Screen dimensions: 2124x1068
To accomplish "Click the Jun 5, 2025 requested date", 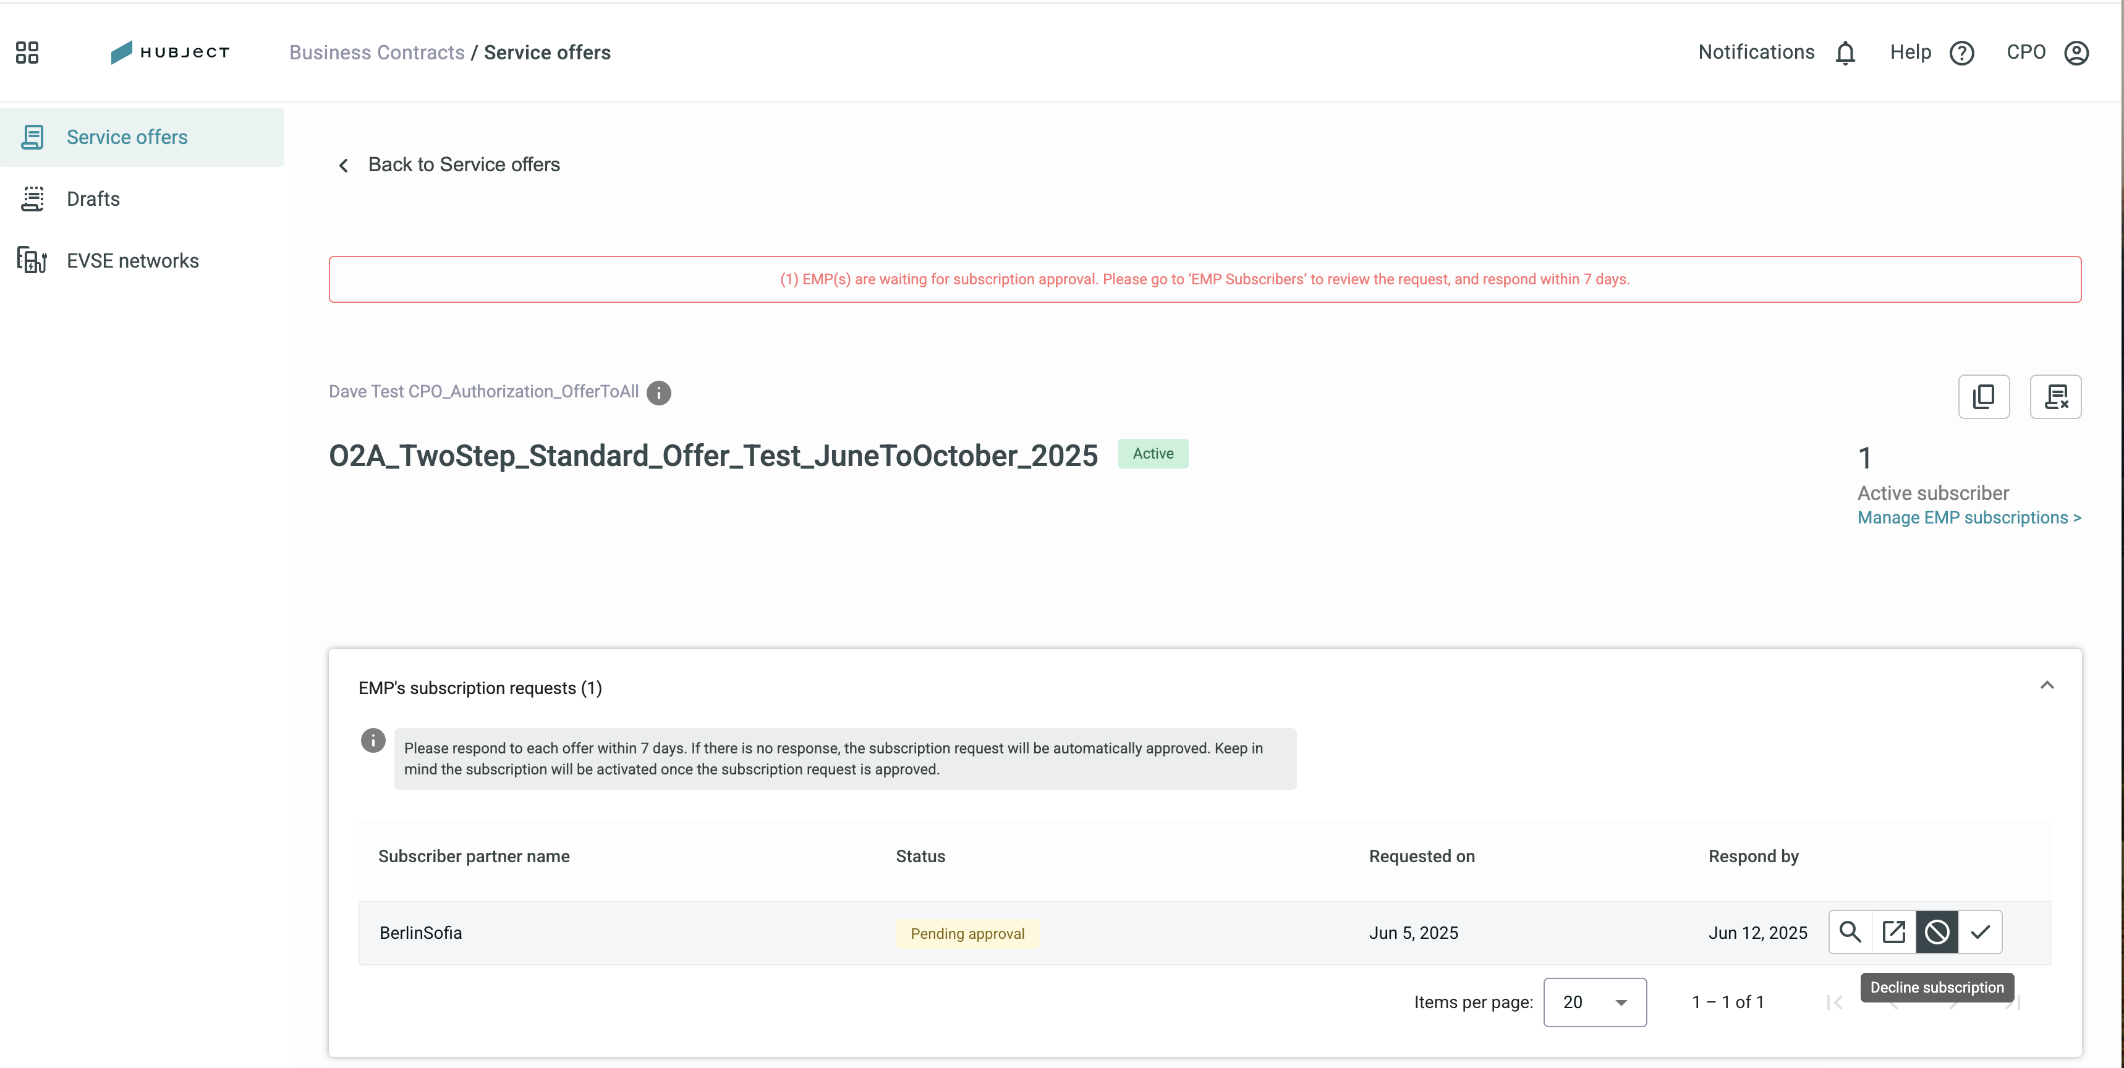I will point(1413,933).
